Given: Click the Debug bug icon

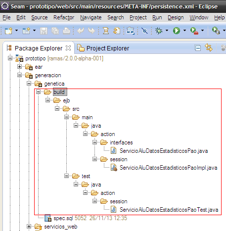Looking at the screenshot, I should (x=159, y=31).
